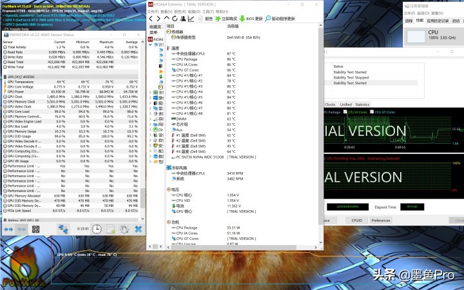Screen dimensions: 464x290
Task: Switch to 菜单 menu tab in AIDA64
Action: click(x=153, y=32)
